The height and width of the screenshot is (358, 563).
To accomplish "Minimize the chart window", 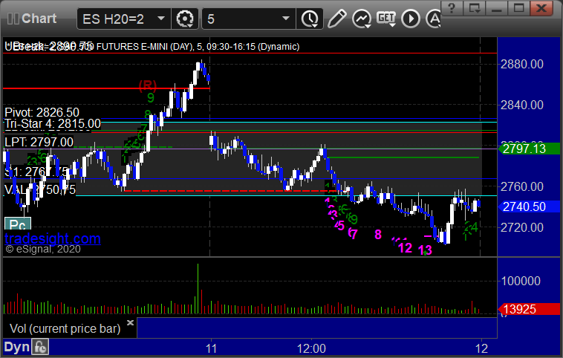I will click(496, 7).
